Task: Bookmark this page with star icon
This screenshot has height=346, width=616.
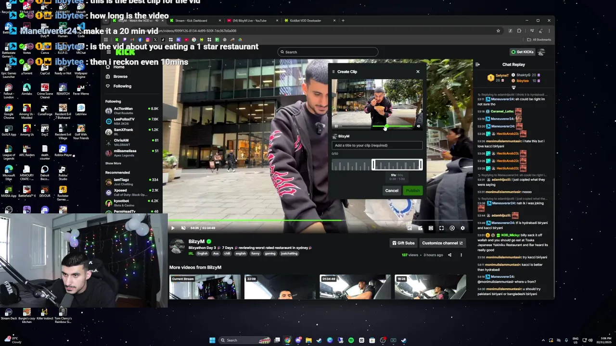Action: (498, 31)
